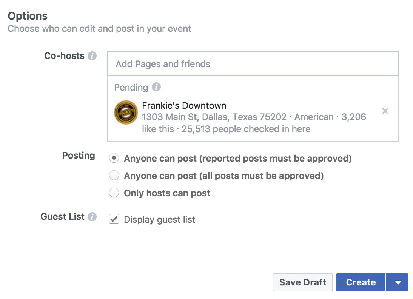Click the Pending info icon

(156, 87)
